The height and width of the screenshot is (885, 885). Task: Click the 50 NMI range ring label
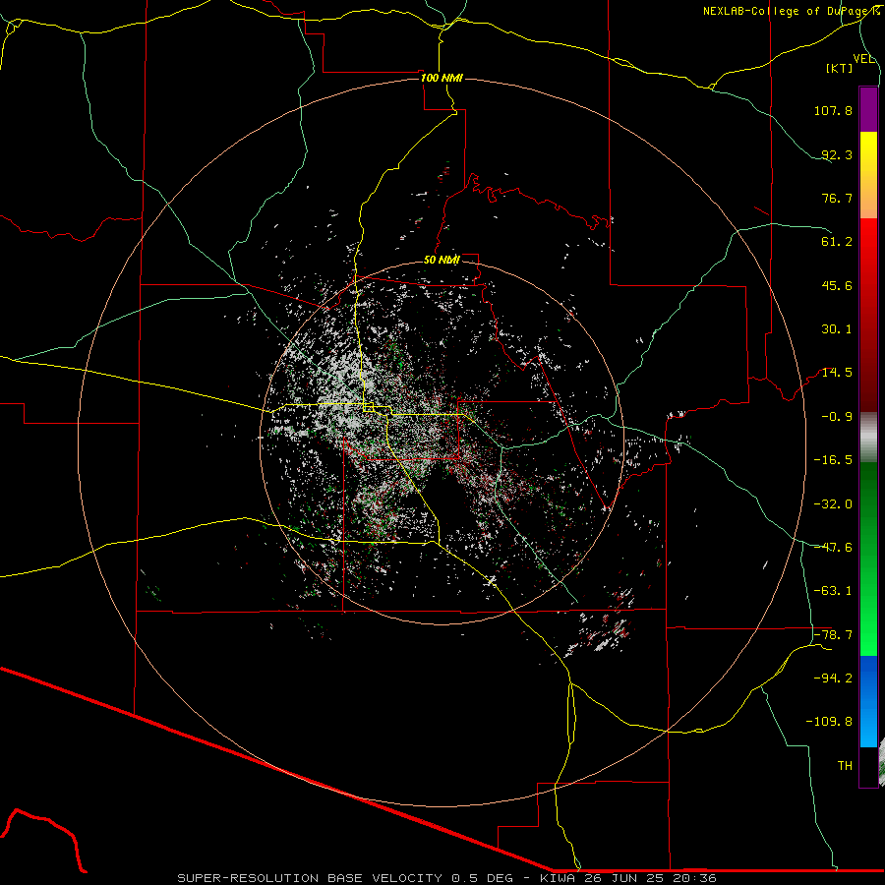coord(442,261)
